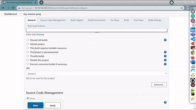Go to Build Environment tab
196x110 pixels.
(x=97, y=20)
